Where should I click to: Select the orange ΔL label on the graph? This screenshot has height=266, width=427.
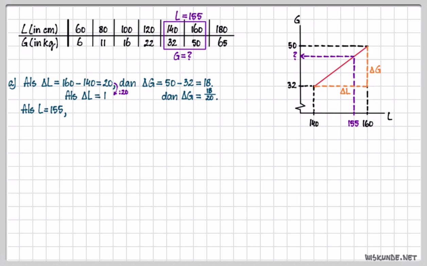pyautogui.click(x=345, y=92)
